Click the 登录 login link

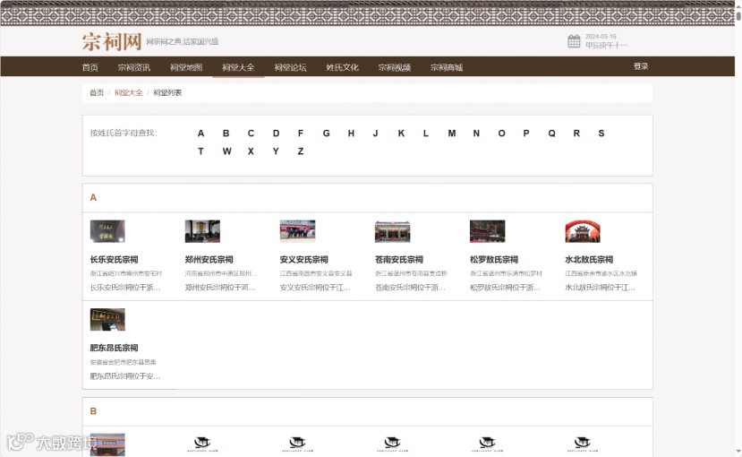[x=641, y=66]
